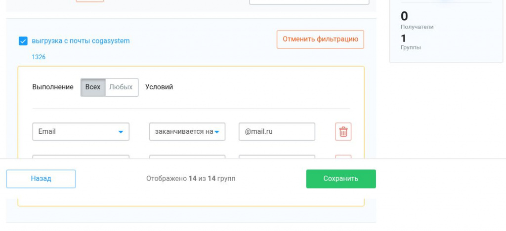506x231 pixels.
Task: Click the 1326 recipients count
Action: [x=39, y=57]
